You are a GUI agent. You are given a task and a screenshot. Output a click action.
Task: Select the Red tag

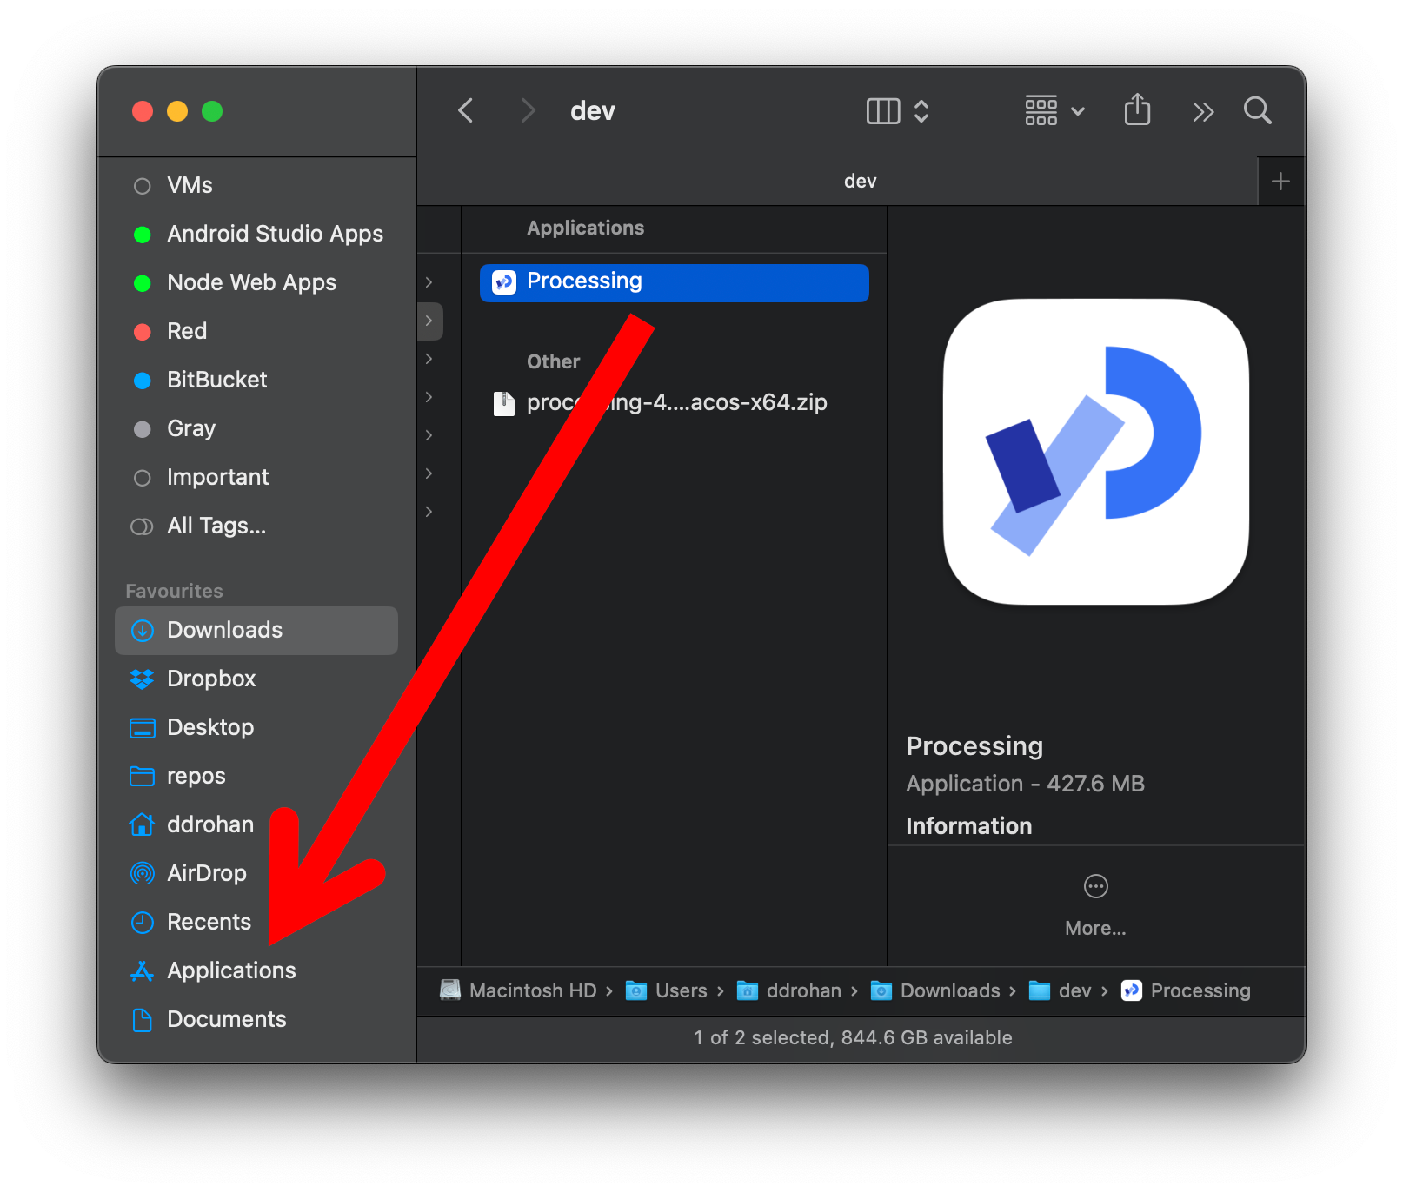pyautogui.click(x=186, y=331)
